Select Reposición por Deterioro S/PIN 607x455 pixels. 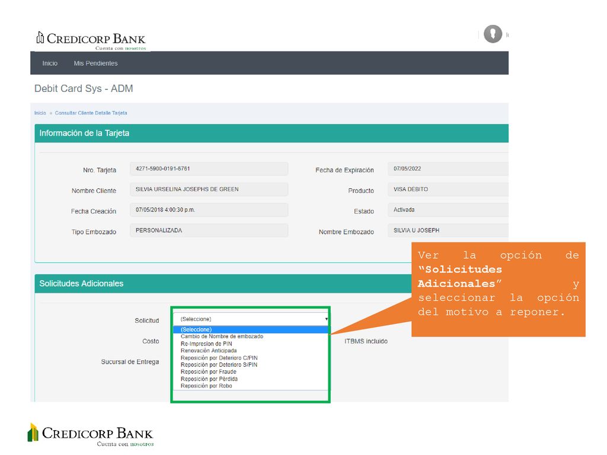219,365
